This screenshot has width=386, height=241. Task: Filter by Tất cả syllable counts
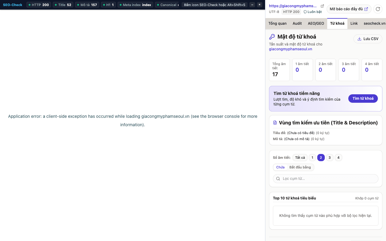click(x=300, y=158)
